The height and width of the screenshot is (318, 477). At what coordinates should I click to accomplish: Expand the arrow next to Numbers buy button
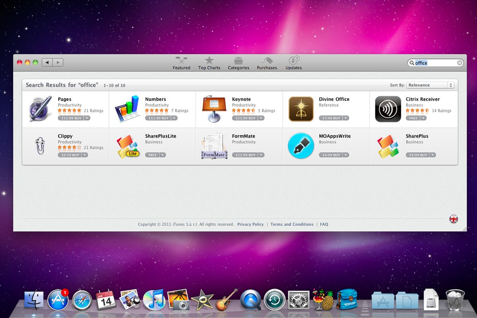click(x=174, y=118)
